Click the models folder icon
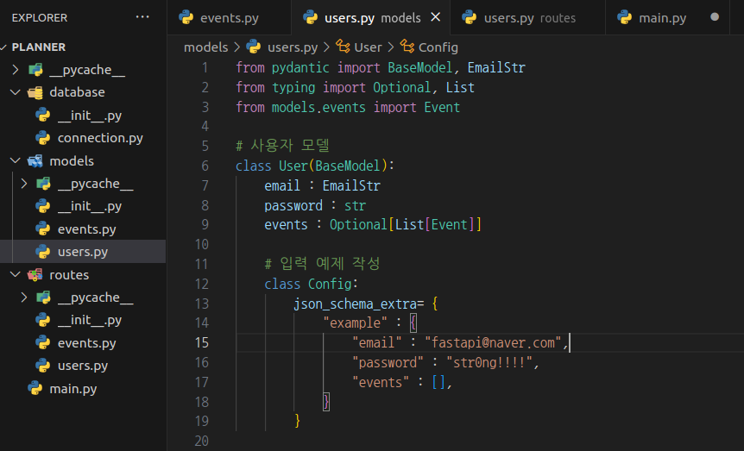This screenshot has width=744, height=451. [35, 160]
